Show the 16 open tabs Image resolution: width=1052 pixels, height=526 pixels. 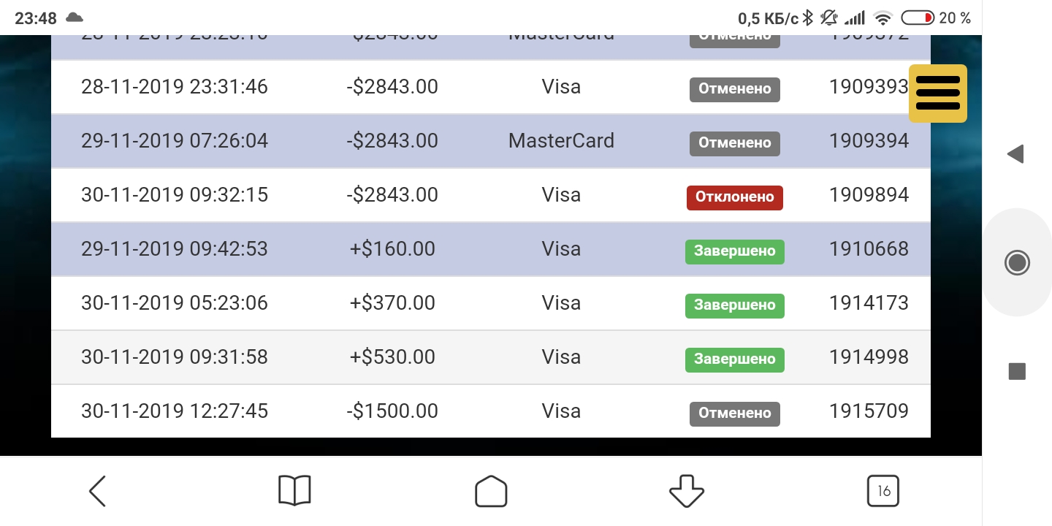[883, 491]
